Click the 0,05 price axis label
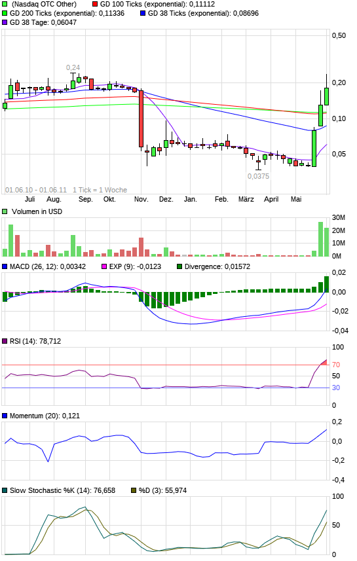 [339, 154]
